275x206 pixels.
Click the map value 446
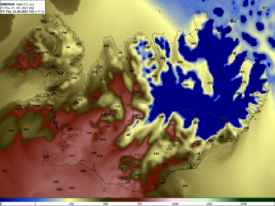(x=56, y=56)
